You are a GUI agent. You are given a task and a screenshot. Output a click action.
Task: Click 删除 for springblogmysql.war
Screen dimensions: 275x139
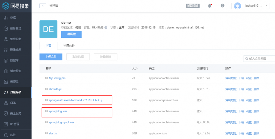click(256, 122)
